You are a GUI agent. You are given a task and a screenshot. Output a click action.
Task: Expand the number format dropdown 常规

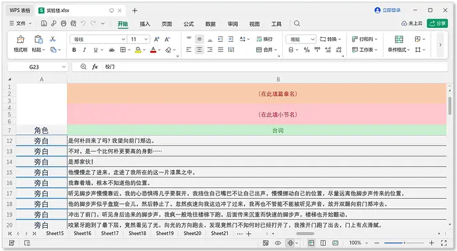click(301, 39)
